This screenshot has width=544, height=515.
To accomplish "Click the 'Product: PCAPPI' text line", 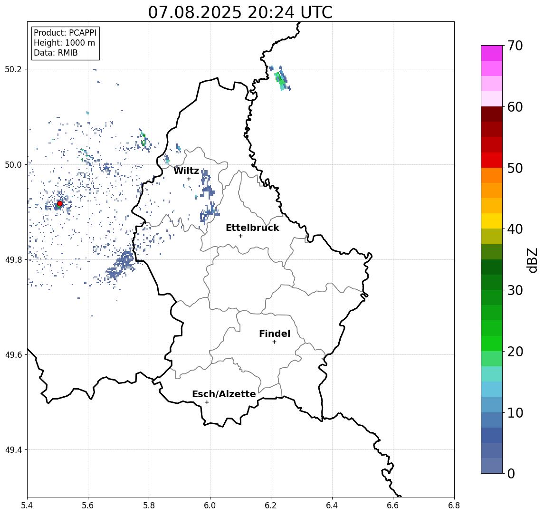I will pos(65,33).
